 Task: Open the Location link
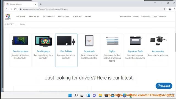pos(163,16)
